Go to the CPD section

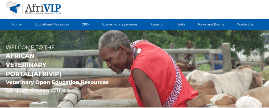(x=85, y=24)
